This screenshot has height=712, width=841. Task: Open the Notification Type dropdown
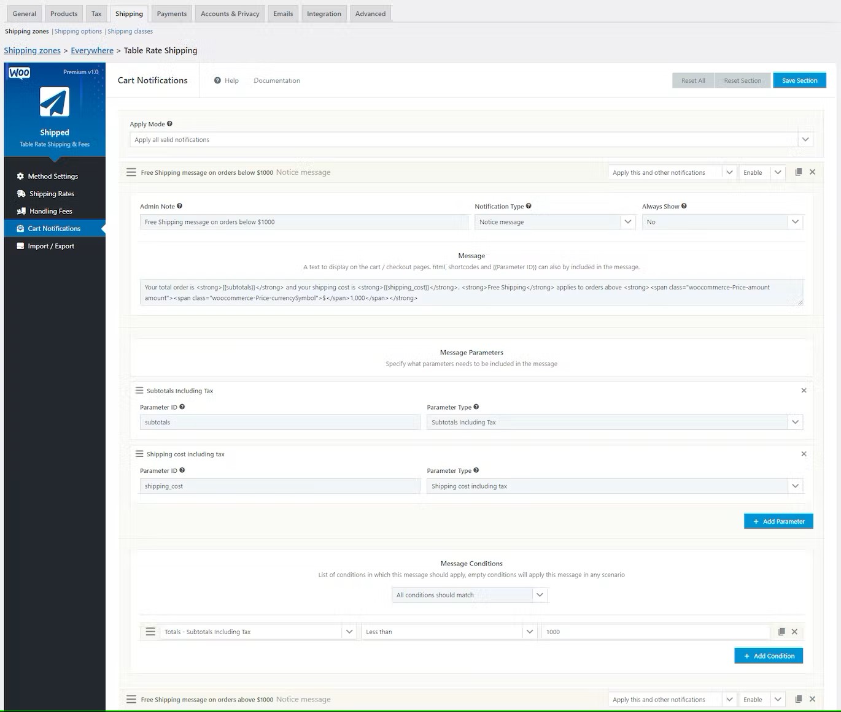click(x=627, y=221)
